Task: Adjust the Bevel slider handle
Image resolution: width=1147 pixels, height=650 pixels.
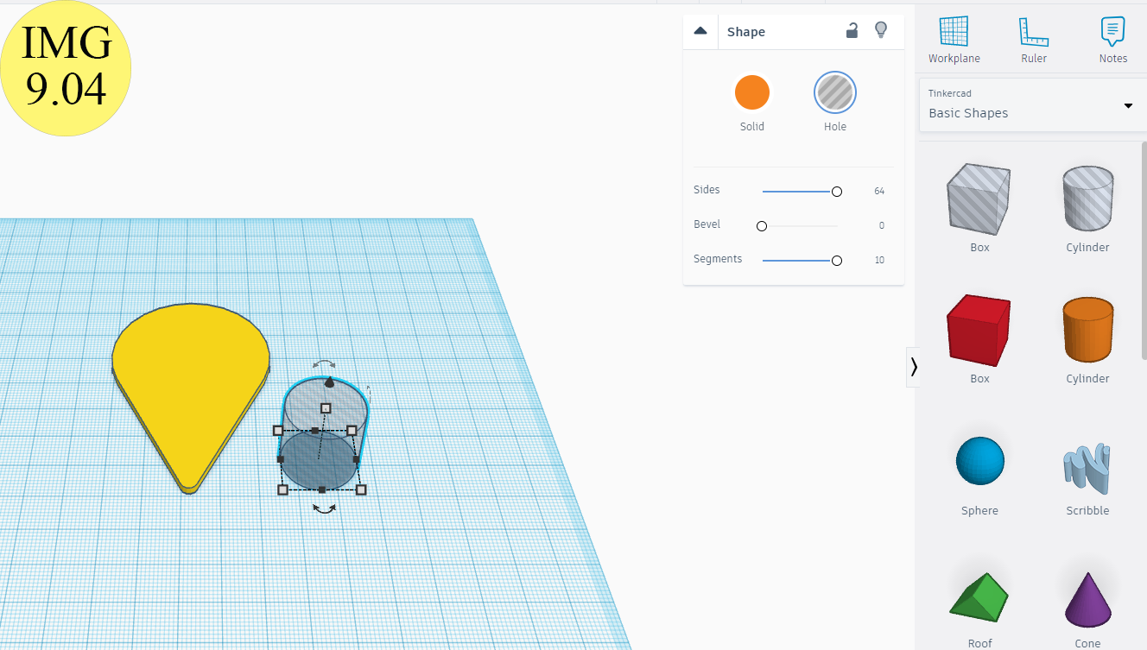Action: pyautogui.click(x=762, y=226)
